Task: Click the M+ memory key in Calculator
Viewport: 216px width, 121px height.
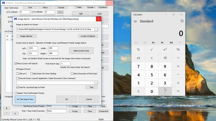Action: [154, 43]
